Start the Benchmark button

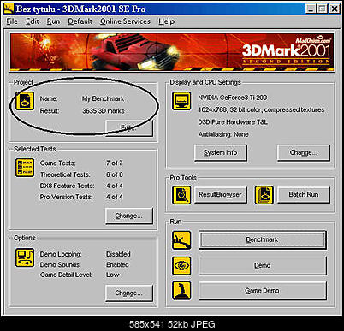[x=263, y=240]
